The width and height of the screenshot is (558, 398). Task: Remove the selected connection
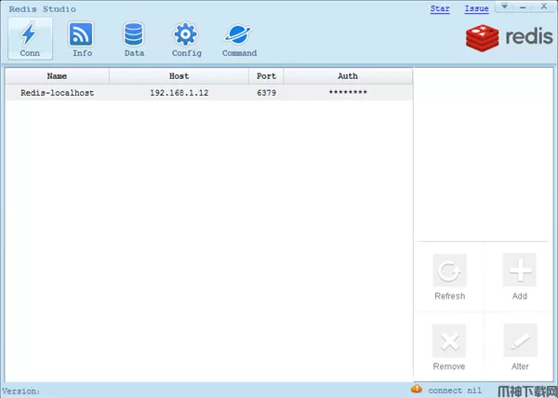tap(449, 348)
